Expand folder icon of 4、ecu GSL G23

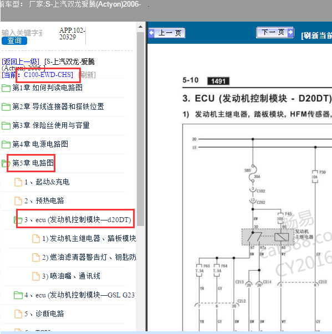(18, 295)
